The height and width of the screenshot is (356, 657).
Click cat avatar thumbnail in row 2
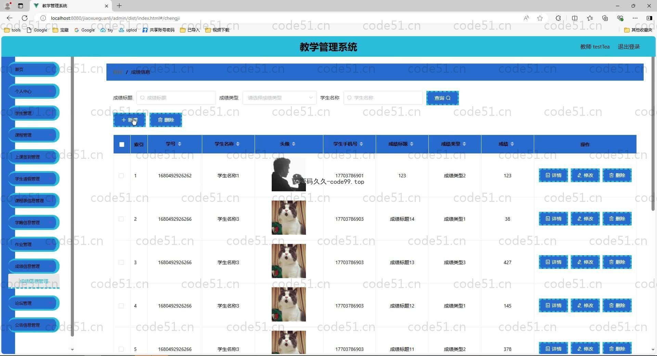pyautogui.click(x=289, y=218)
